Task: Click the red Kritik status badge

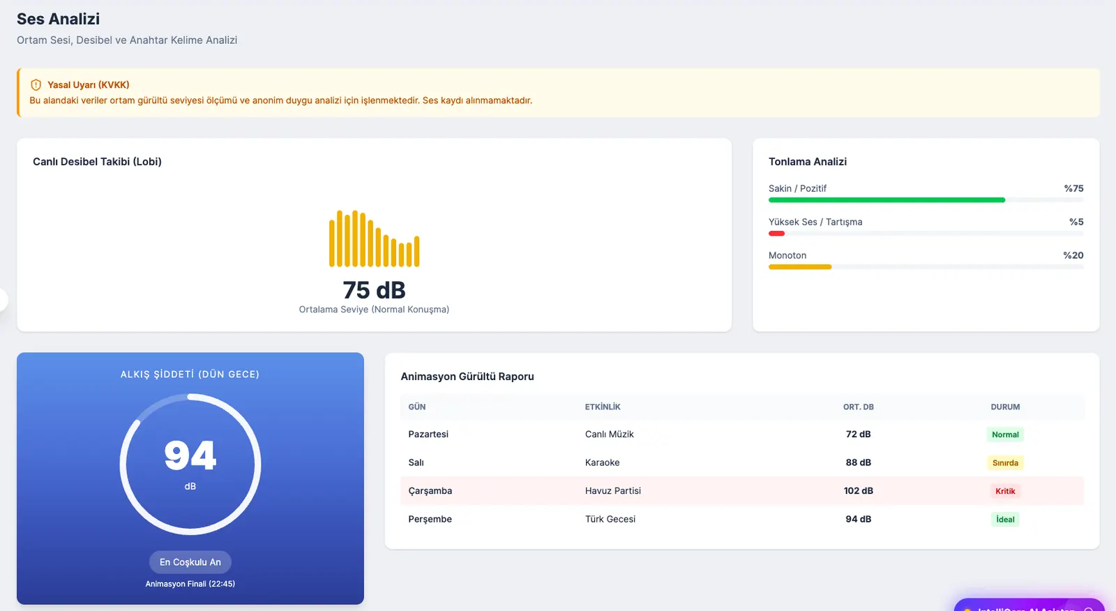Action: tap(1005, 491)
